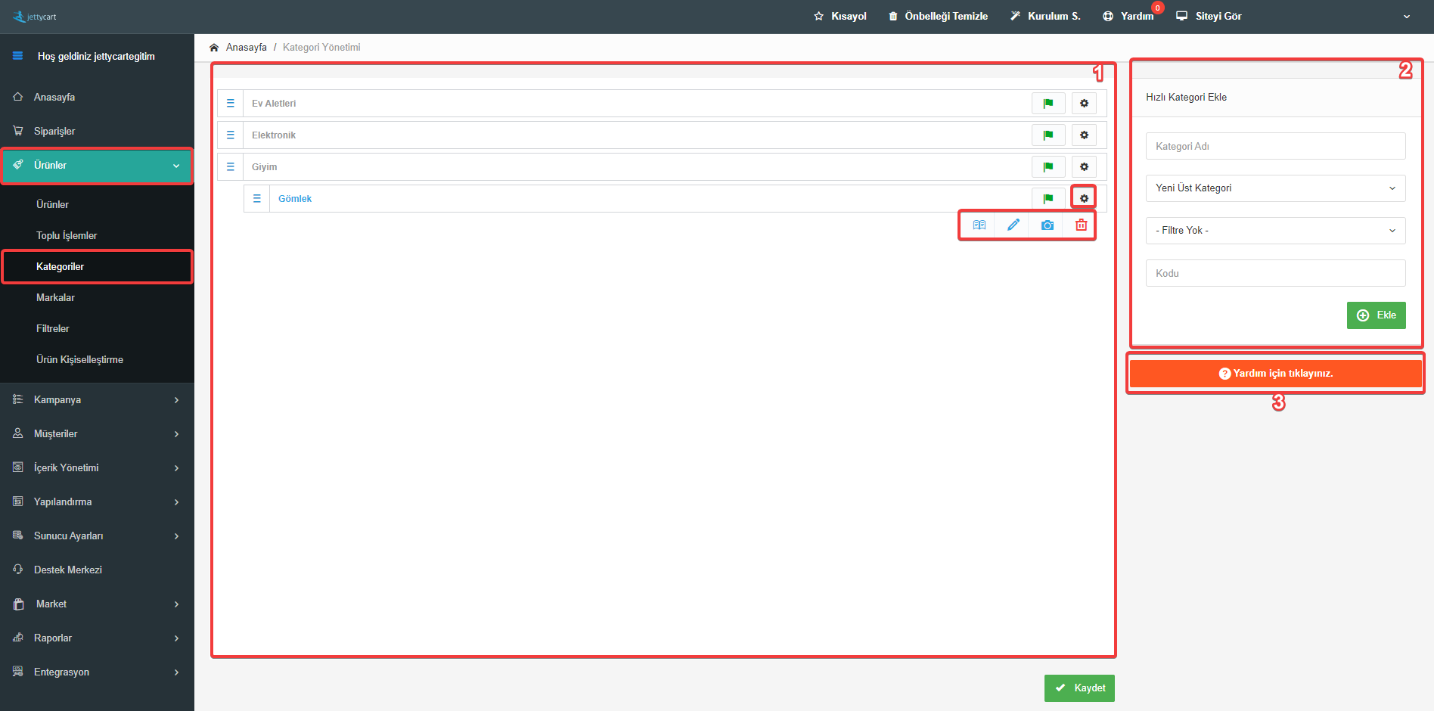Open the Yeni Üst Kategori dropdown
1434x711 pixels.
click(x=1276, y=188)
